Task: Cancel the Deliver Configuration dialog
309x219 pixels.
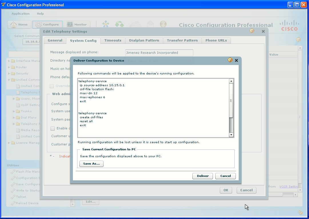Action: [226, 176]
